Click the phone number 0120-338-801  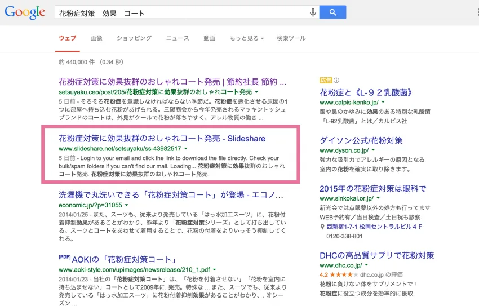click(x=344, y=236)
